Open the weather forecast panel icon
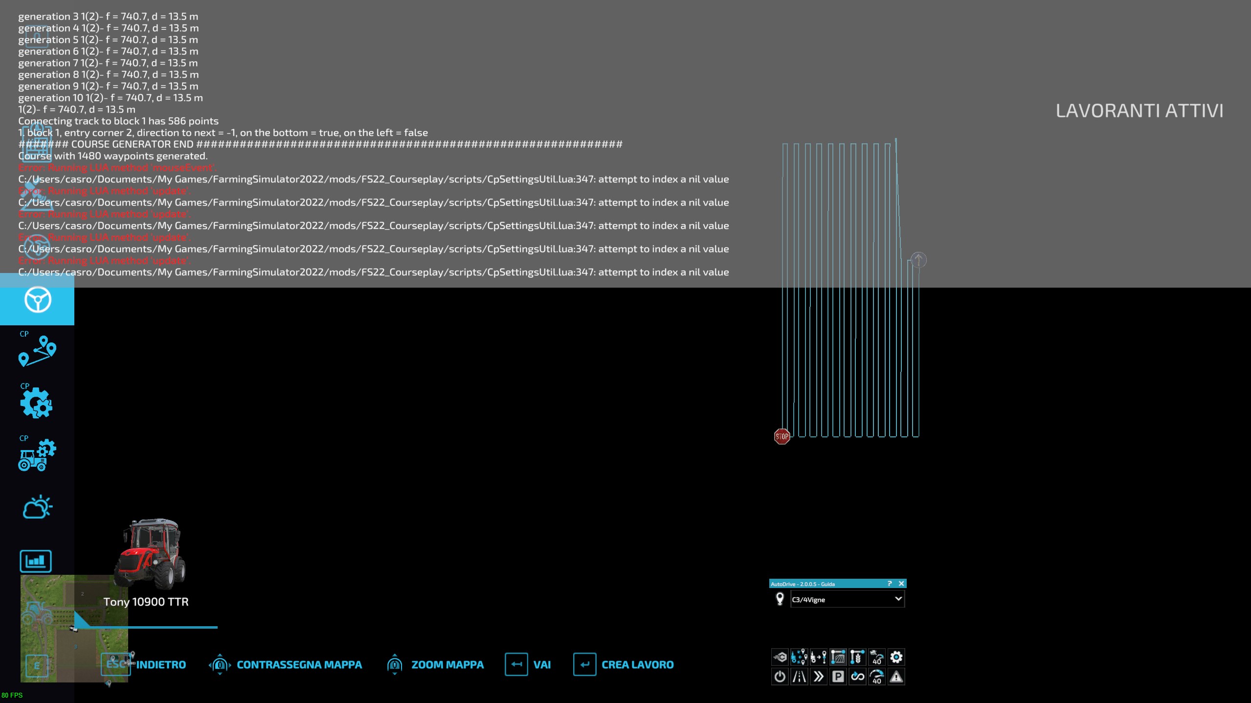This screenshot has width=1251, height=703. click(x=37, y=507)
